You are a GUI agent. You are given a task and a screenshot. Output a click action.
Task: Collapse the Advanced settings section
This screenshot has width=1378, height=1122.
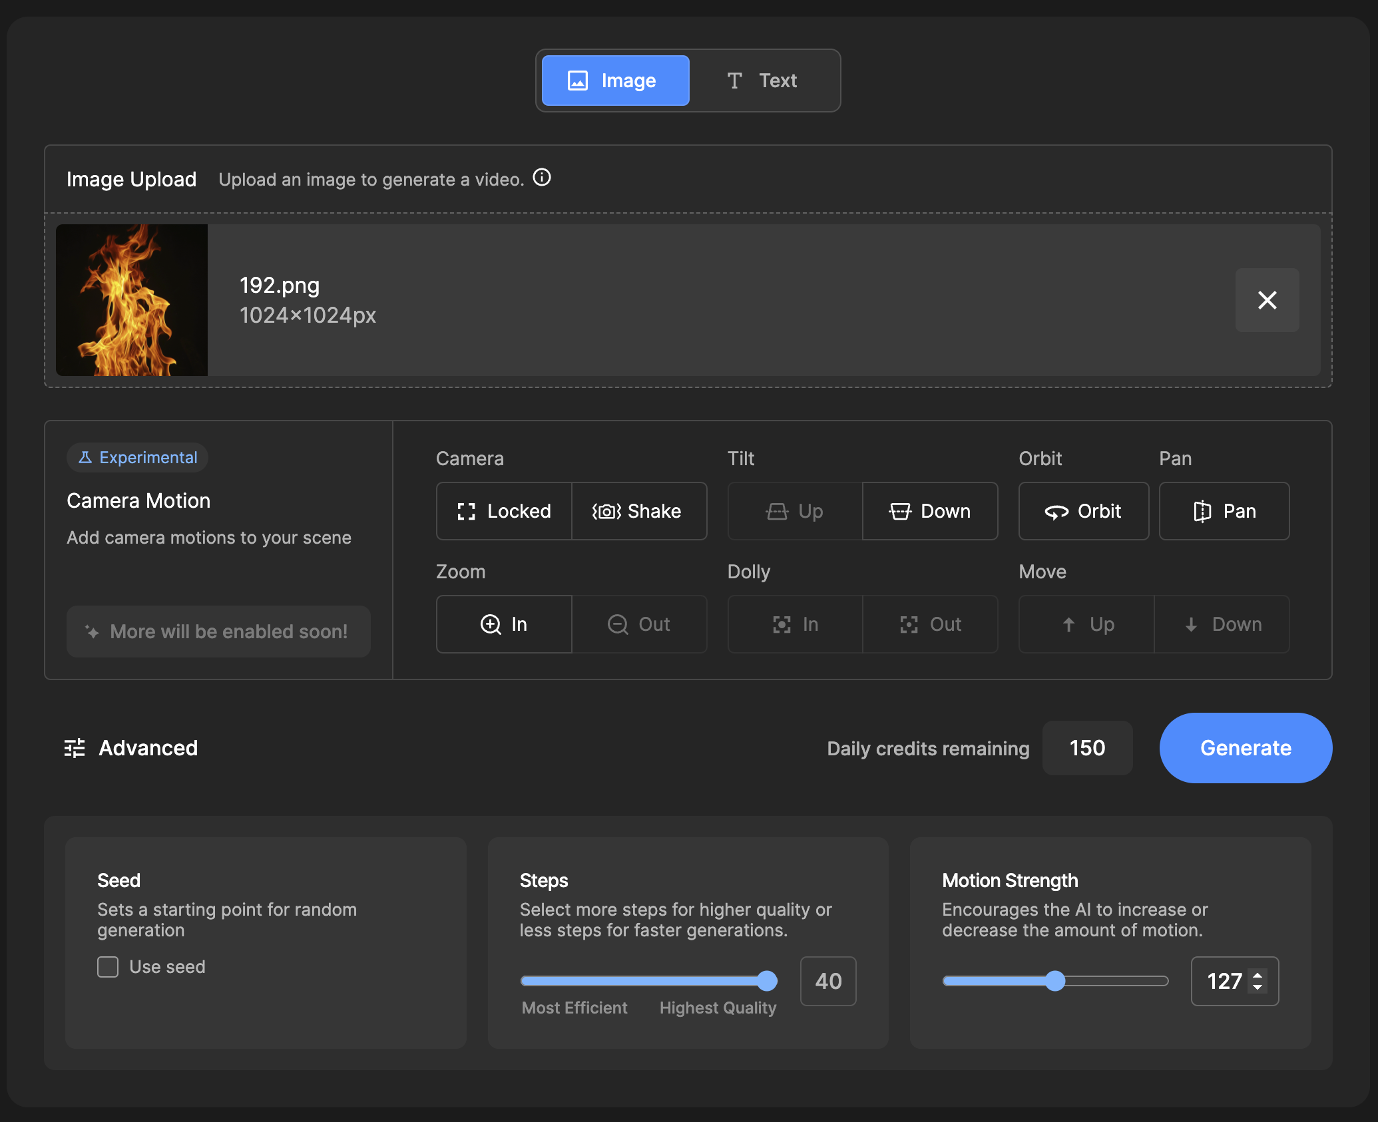pyautogui.click(x=131, y=748)
